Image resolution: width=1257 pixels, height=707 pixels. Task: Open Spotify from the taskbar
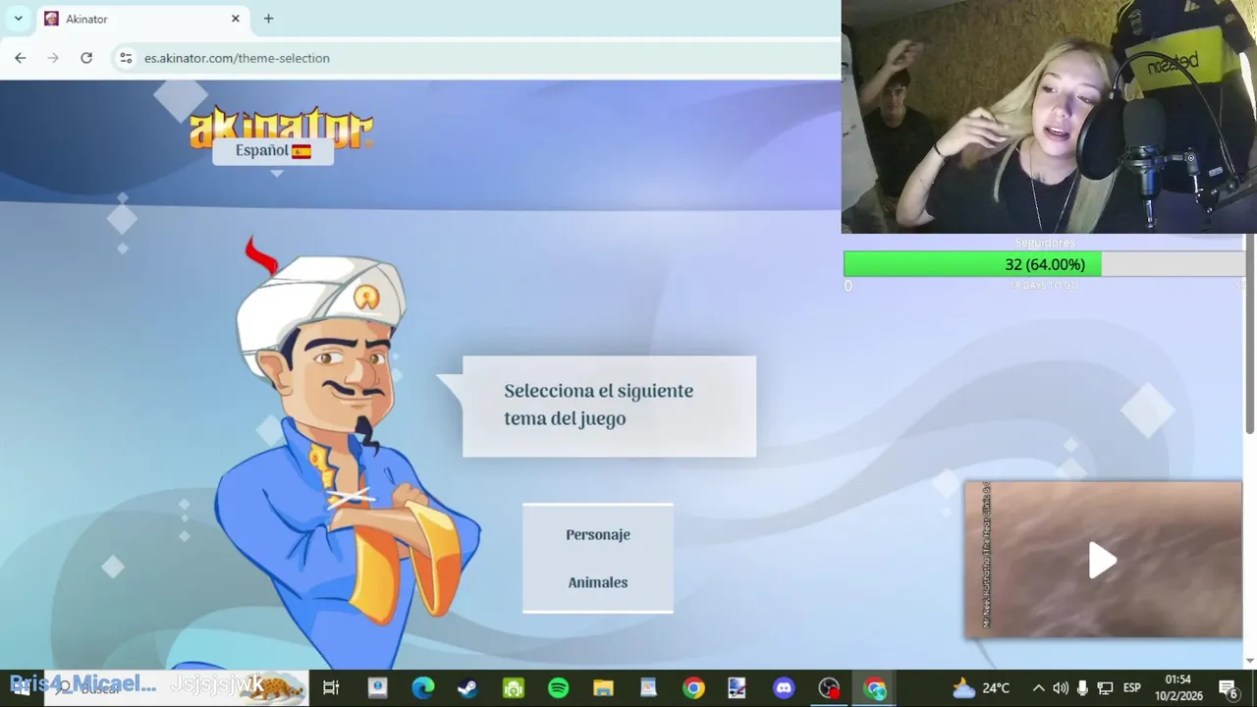pyautogui.click(x=558, y=688)
